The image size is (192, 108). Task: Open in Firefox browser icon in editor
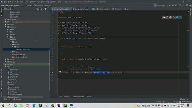click(x=167, y=17)
